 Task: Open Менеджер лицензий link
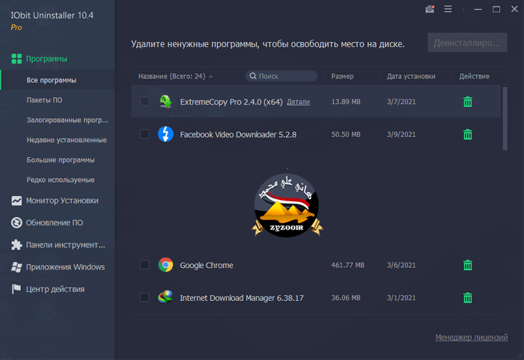pyautogui.click(x=472, y=338)
